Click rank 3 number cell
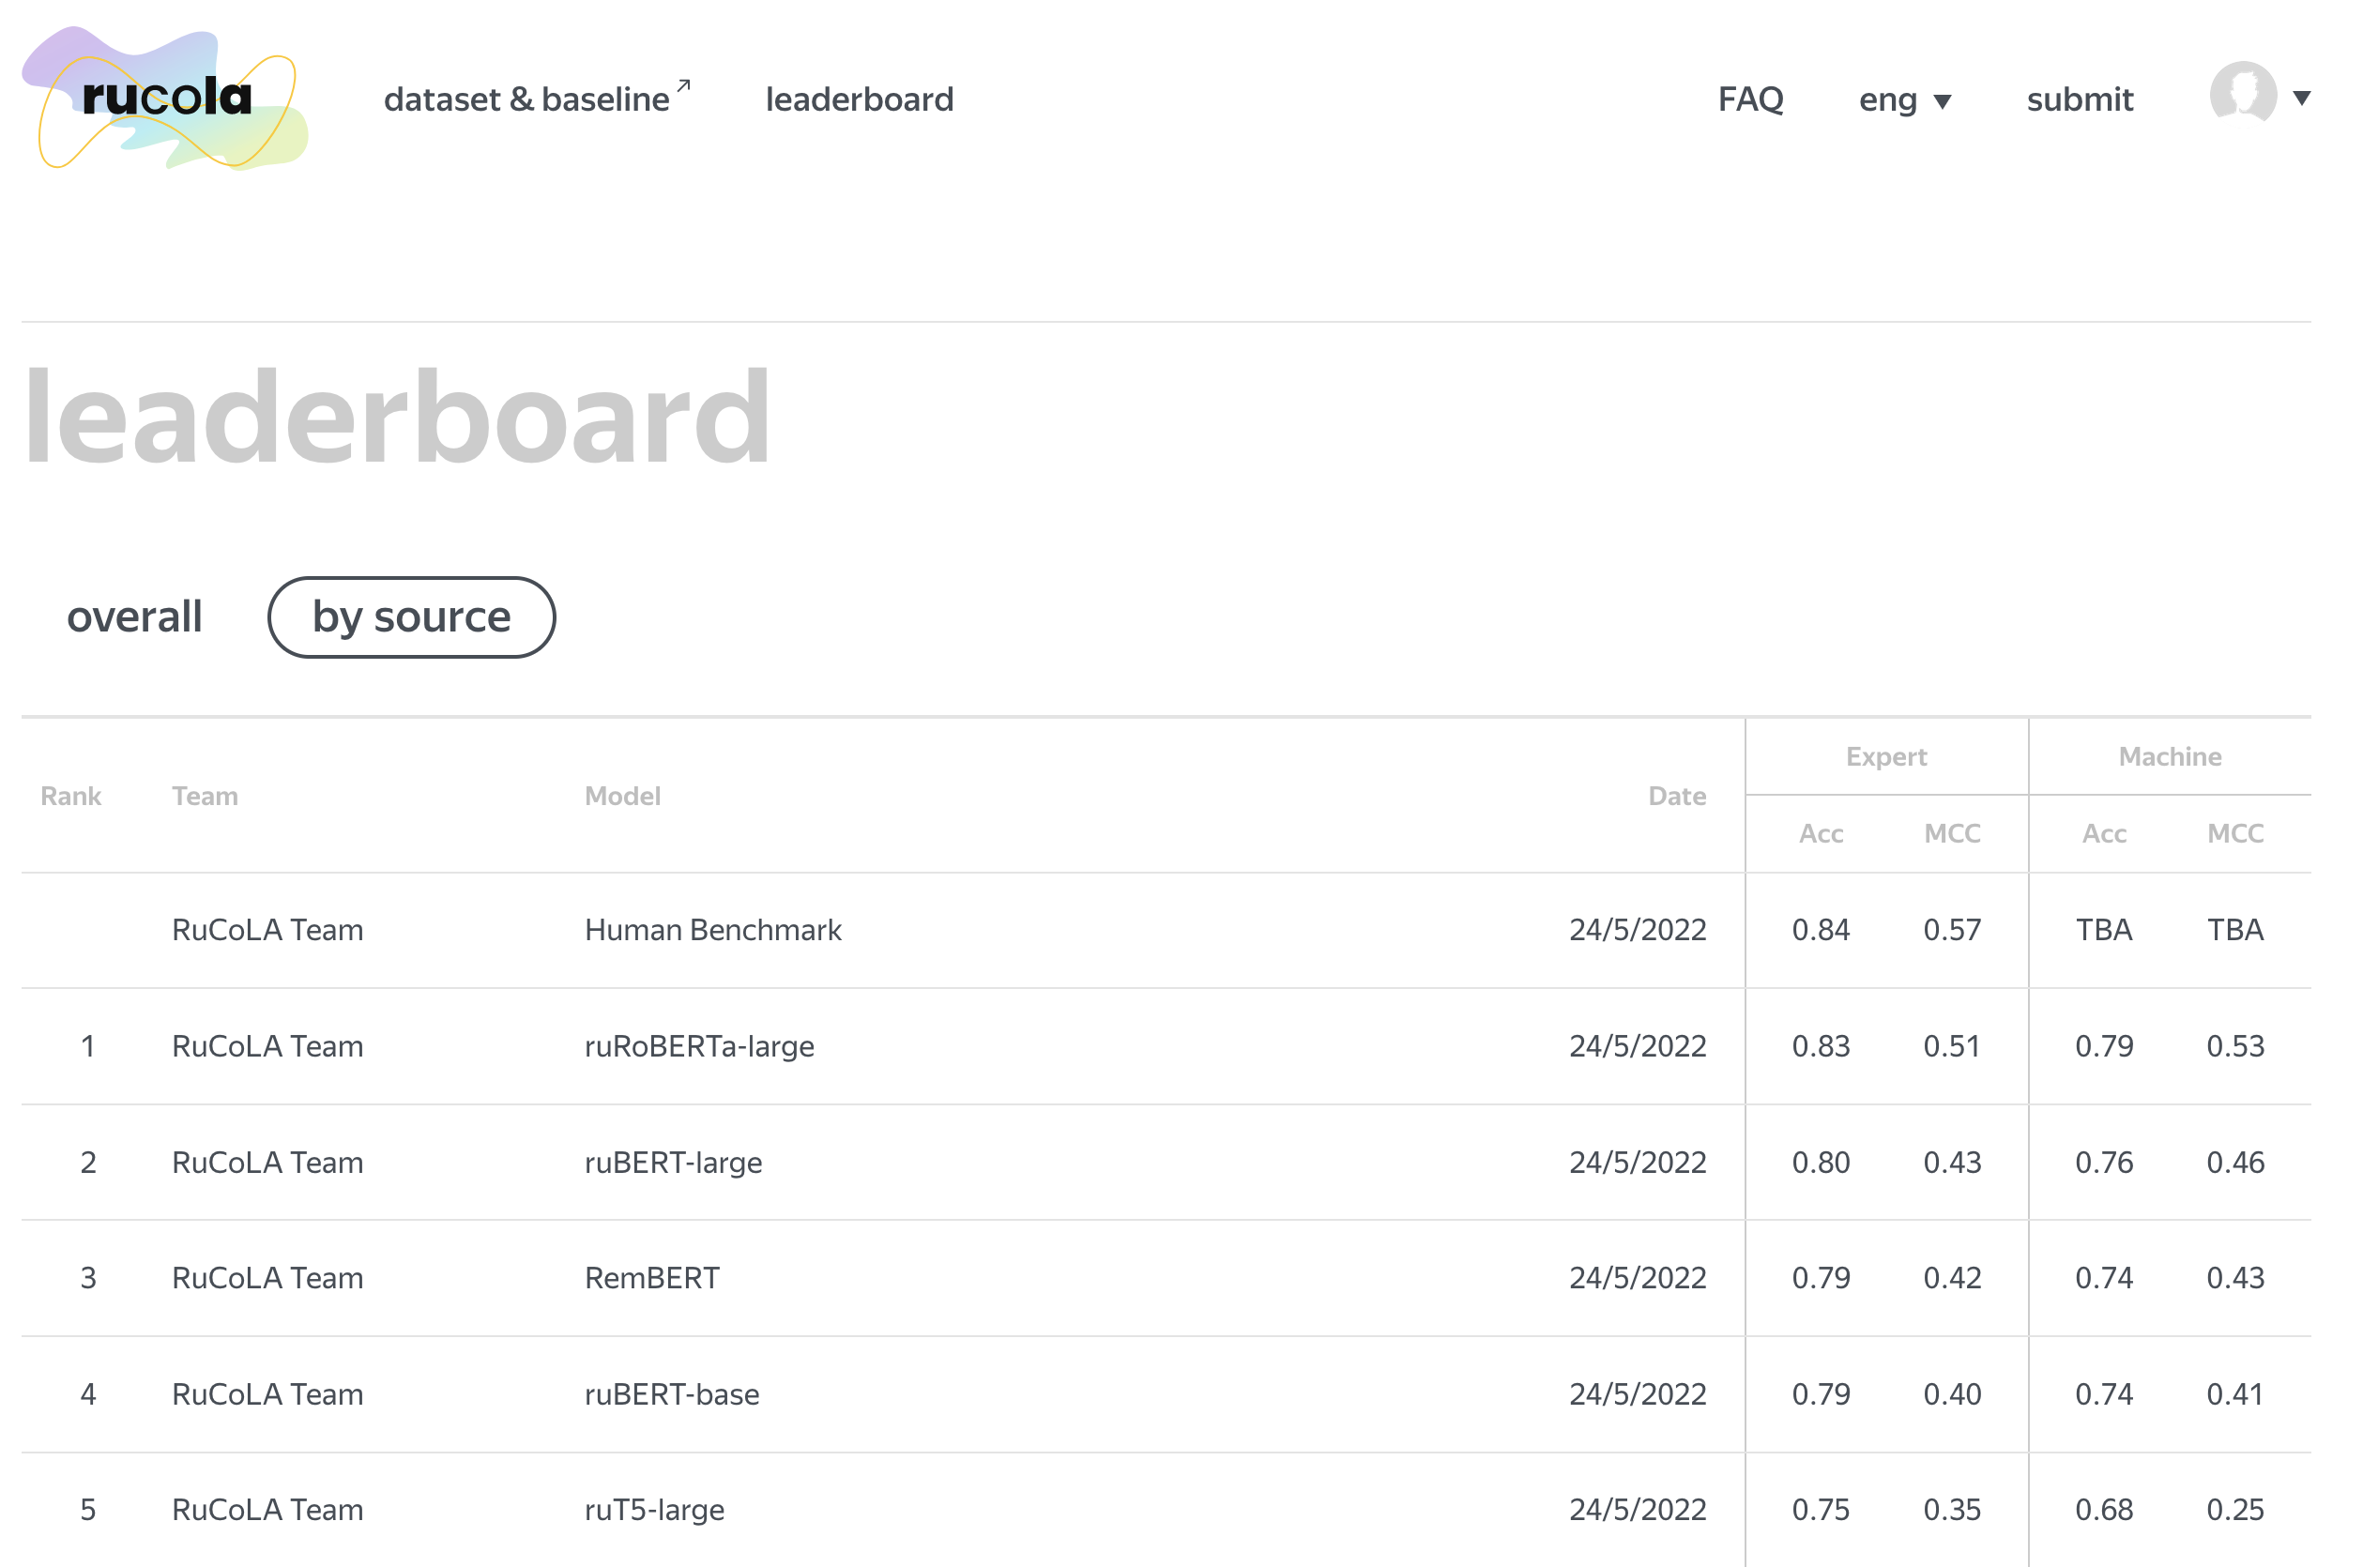The width and height of the screenshot is (2363, 1567). [x=88, y=1277]
